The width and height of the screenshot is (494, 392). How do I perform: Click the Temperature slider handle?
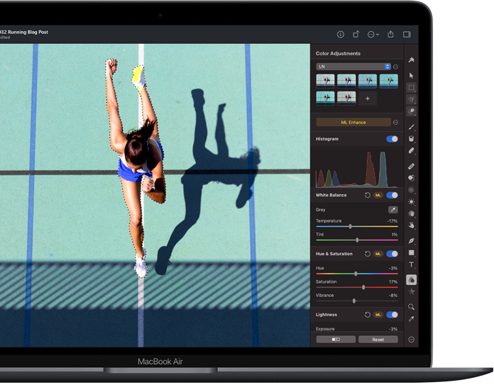click(x=350, y=226)
